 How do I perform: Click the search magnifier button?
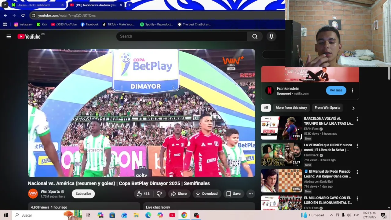[x=255, y=36]
